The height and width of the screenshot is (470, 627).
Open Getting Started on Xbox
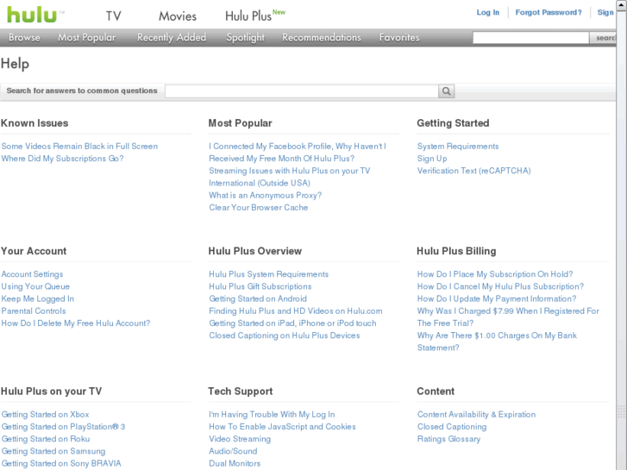point(45,415)
